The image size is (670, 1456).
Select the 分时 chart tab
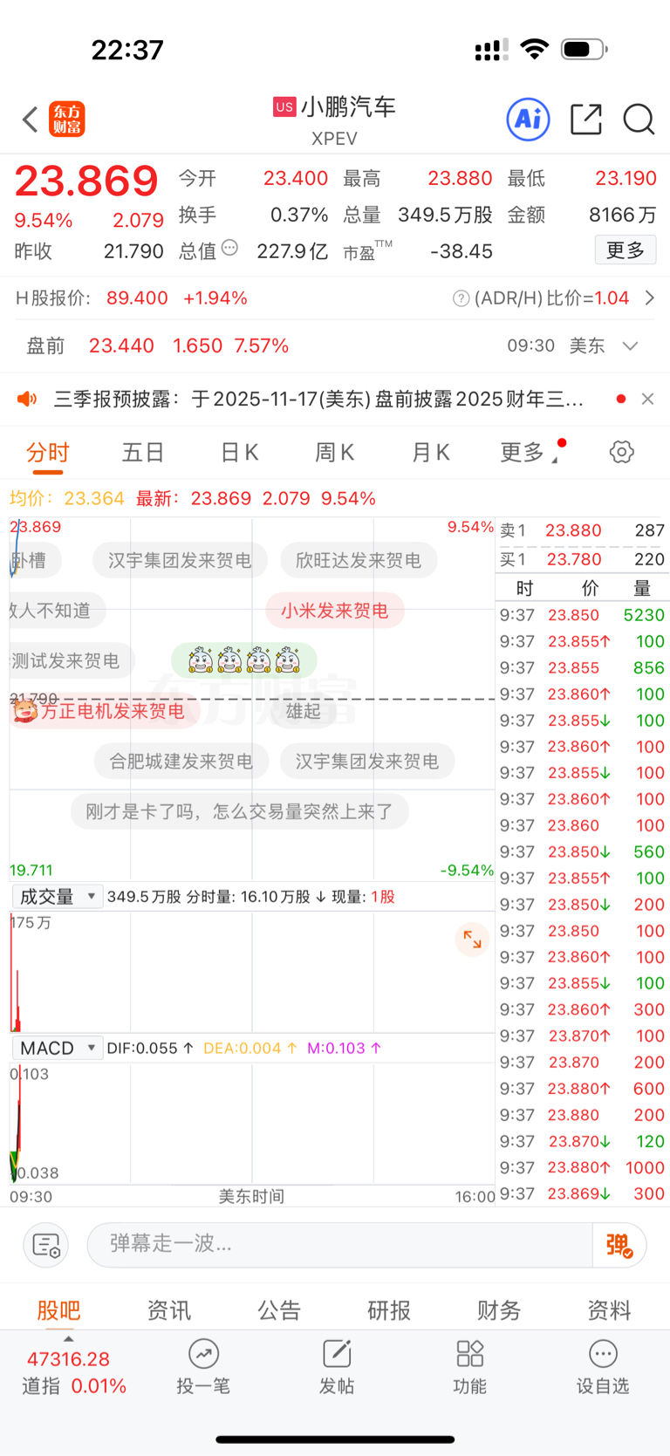(48, 452)
